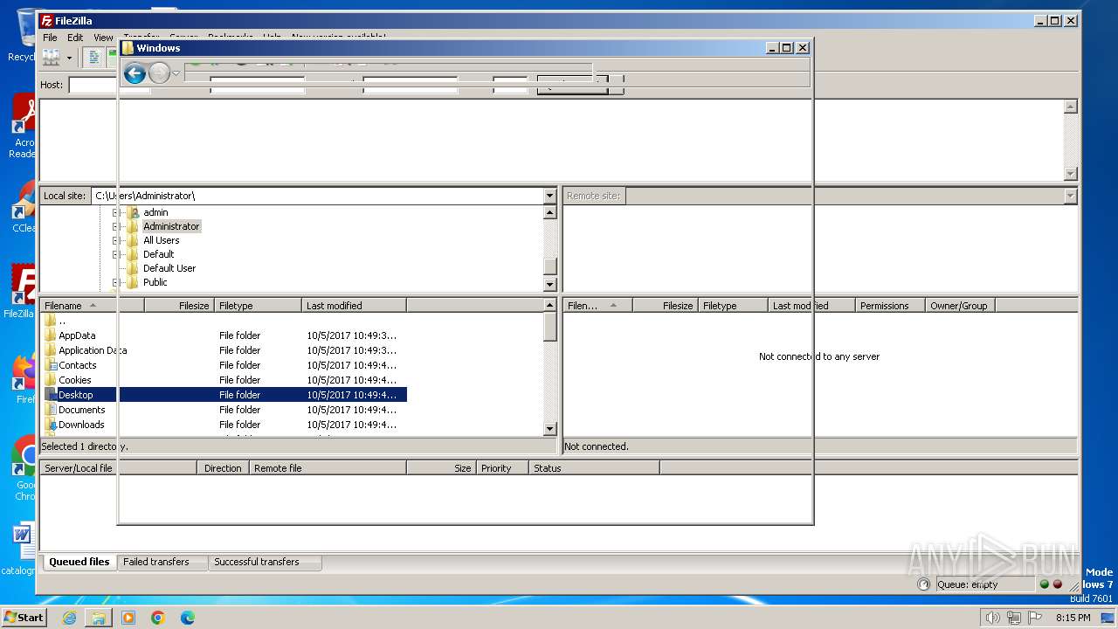Click the remote Filesize column header
This screenshot has height=629, width=1118.
666,306
